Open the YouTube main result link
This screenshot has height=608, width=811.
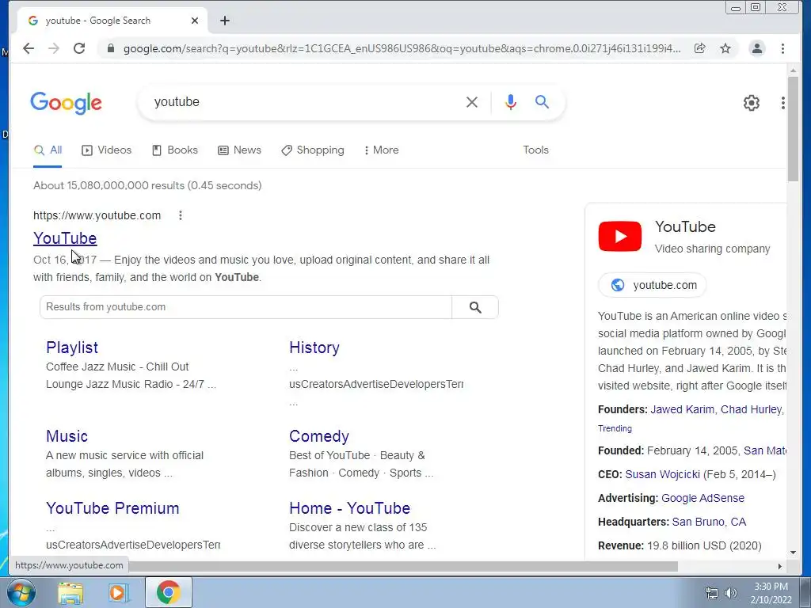[65, 238]
